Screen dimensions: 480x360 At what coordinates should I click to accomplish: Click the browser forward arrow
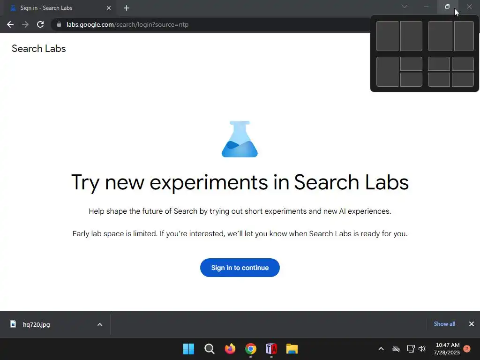pyautogui.click(x=25, y=24)
